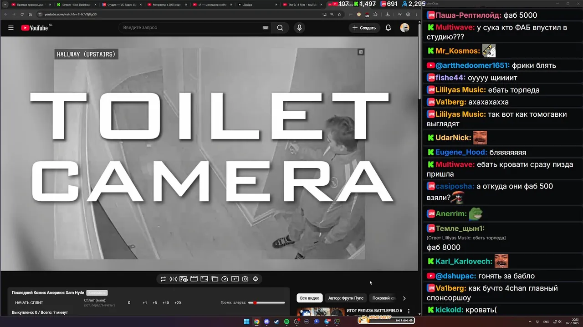Open YouTube notifications bell
Screen dimensions: 583x327
point(388,28)
